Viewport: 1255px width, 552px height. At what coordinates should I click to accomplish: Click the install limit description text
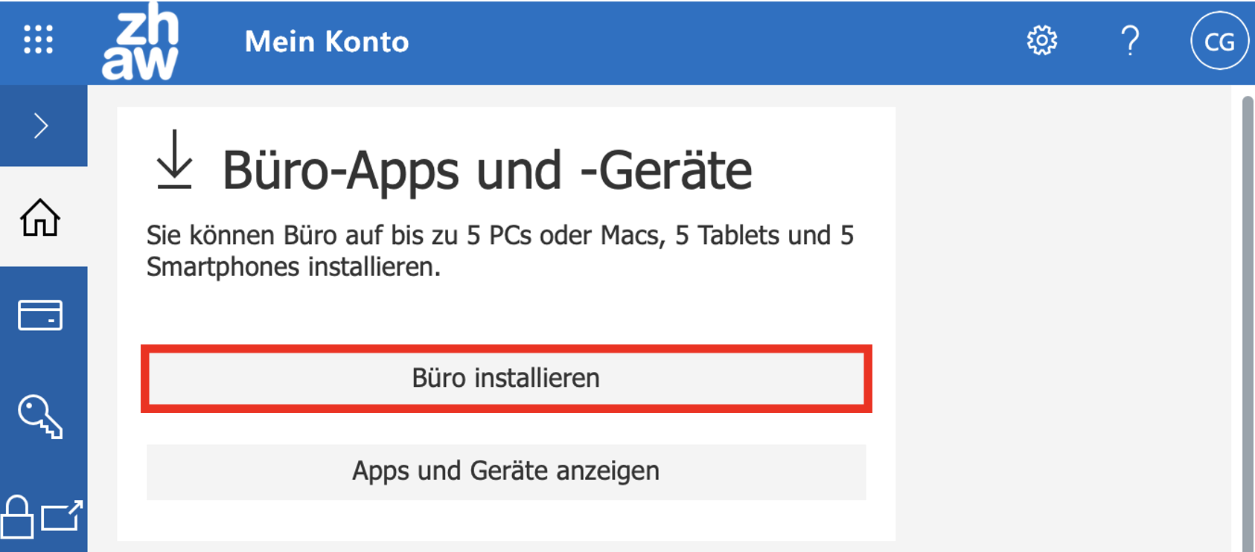pyautogui.click(x=500, y=251)
